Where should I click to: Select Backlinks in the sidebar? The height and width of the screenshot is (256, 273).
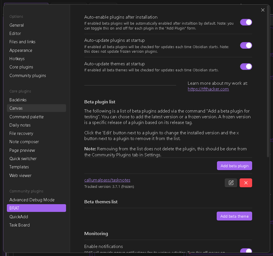coord(36,100)
